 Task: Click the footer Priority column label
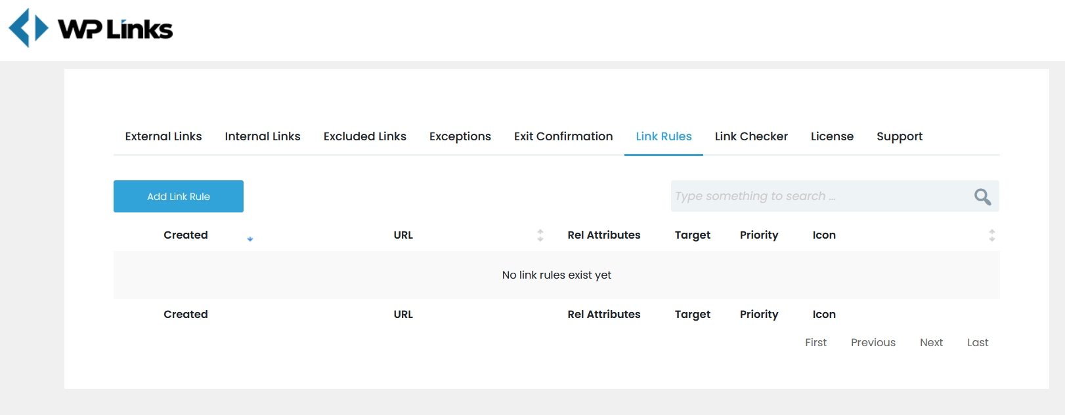tap(759, 314)
